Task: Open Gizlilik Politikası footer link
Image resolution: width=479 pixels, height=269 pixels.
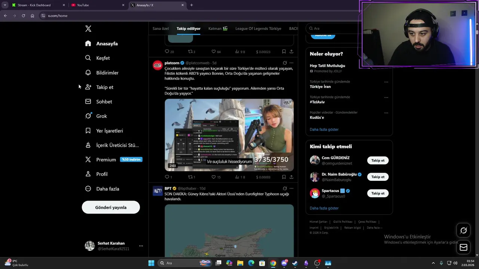Action: (x=342, y=222)
